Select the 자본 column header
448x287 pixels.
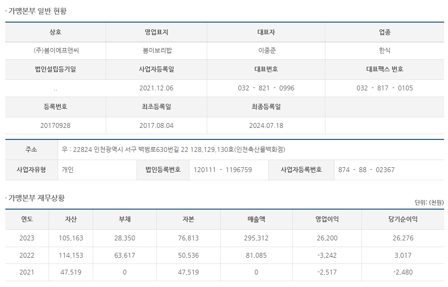coord(188,219)
